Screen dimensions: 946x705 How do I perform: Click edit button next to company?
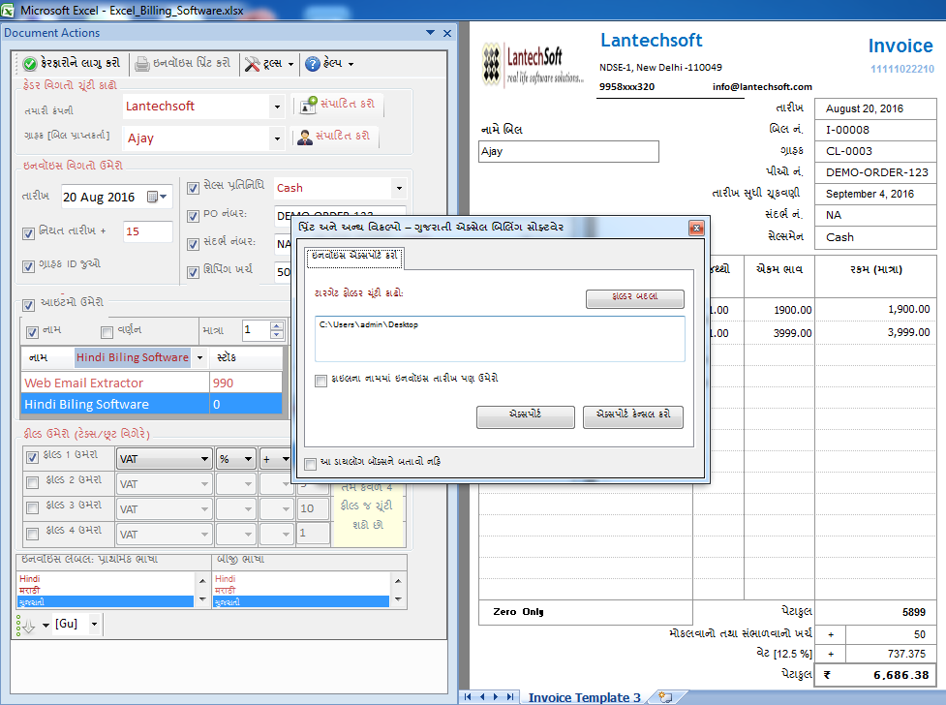click(x=338, y=105)
